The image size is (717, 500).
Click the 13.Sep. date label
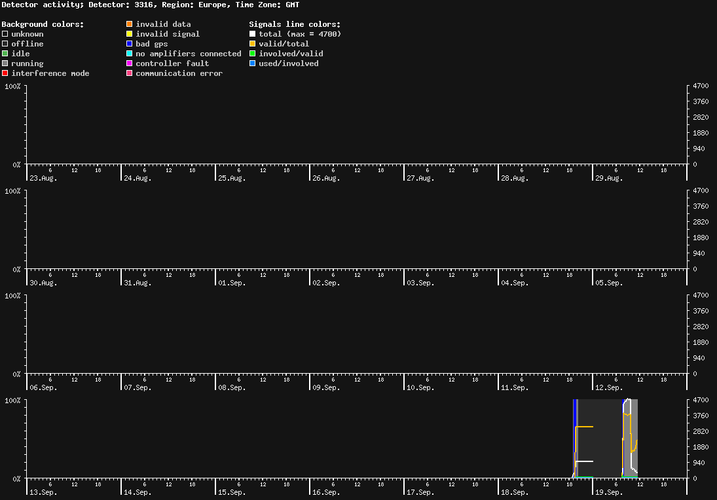tap(43, 492)
